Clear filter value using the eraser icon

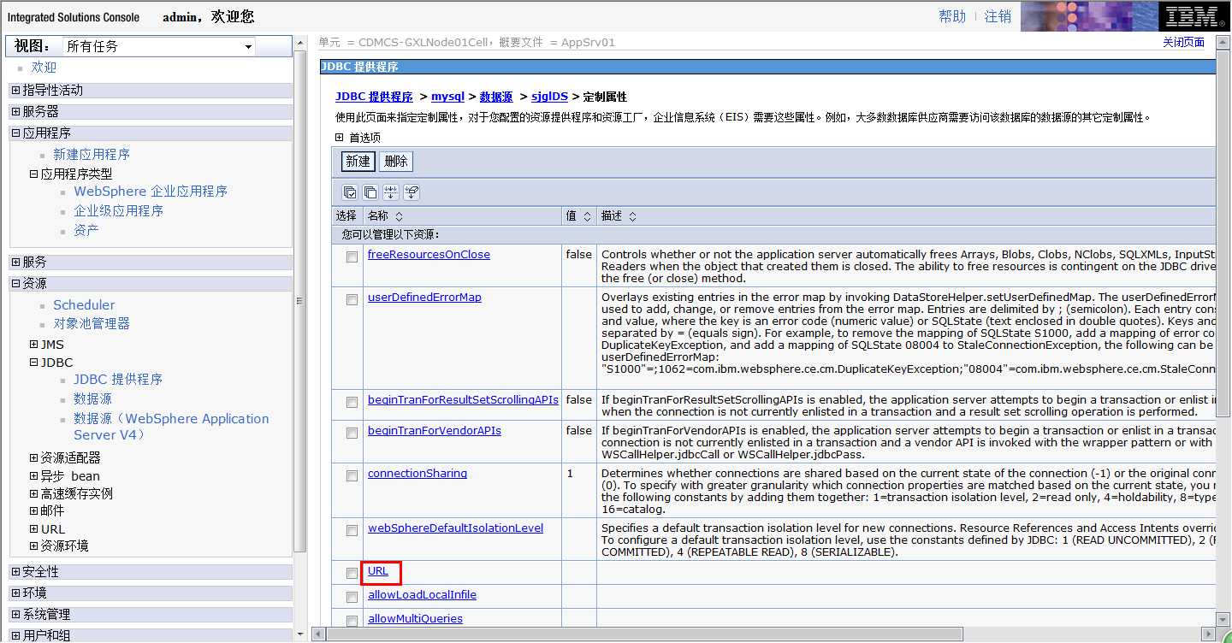pos(412,192)
